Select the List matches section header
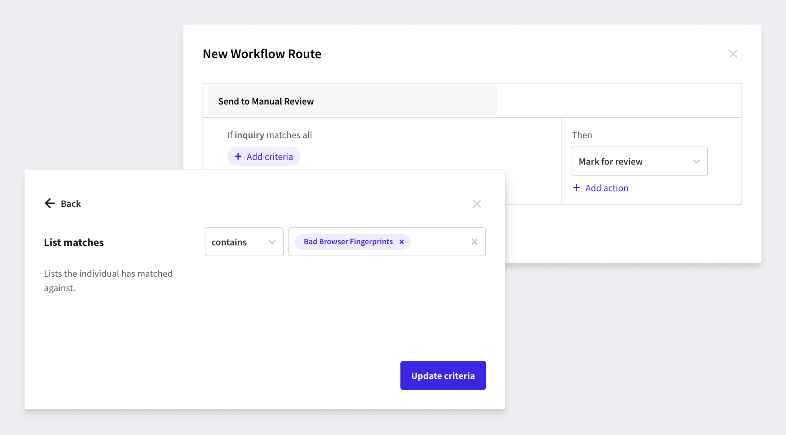 click(74, 242)
